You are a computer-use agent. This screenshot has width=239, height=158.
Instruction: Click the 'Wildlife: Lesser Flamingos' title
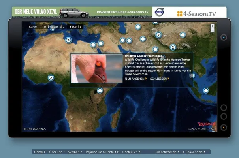pos(143,56)
